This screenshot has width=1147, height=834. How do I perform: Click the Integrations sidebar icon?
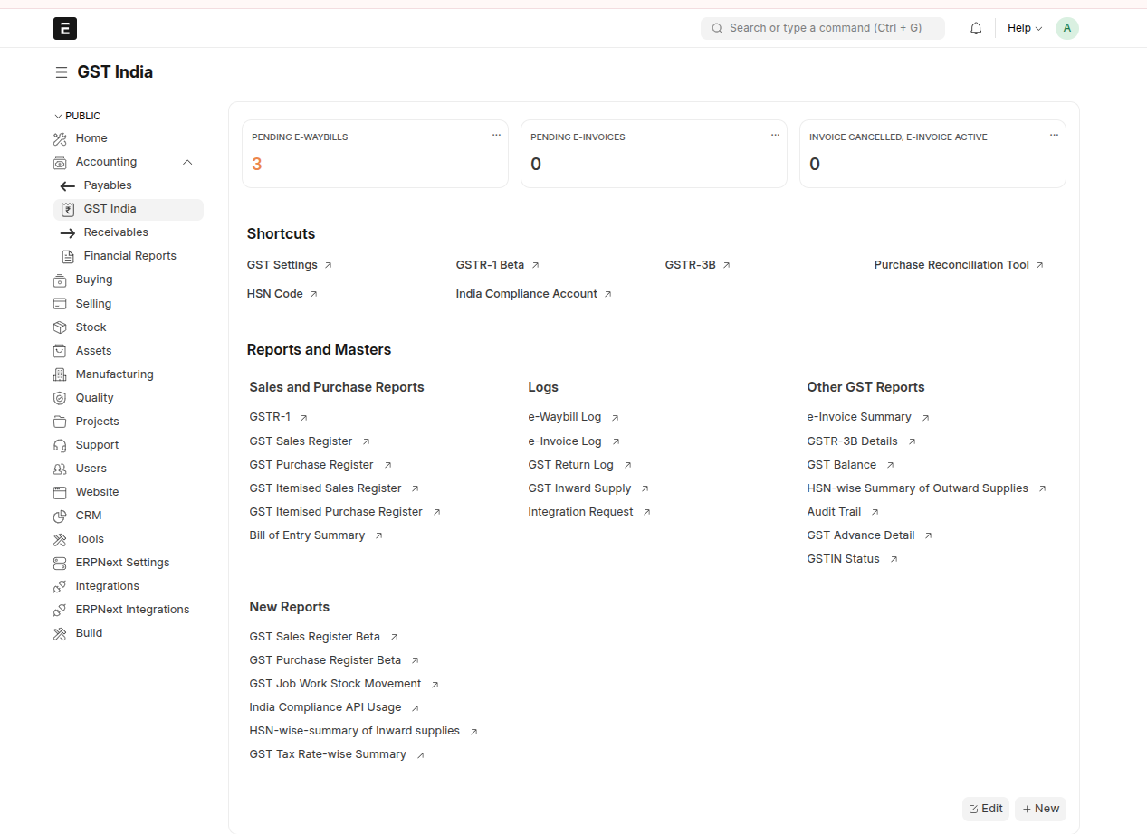[60, 586]
